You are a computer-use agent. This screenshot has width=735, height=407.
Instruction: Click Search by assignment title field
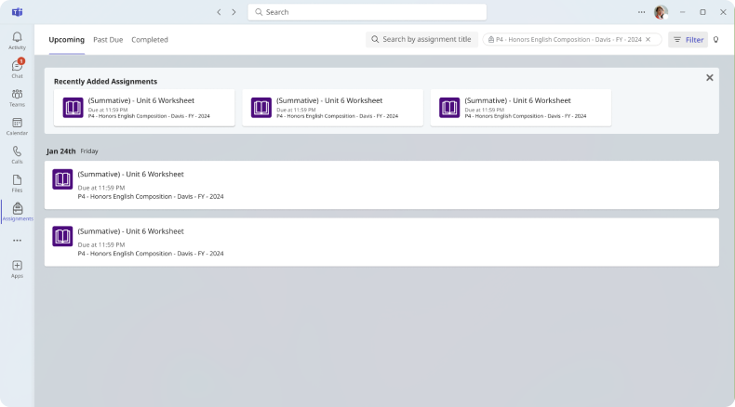[x=421, y=39]
